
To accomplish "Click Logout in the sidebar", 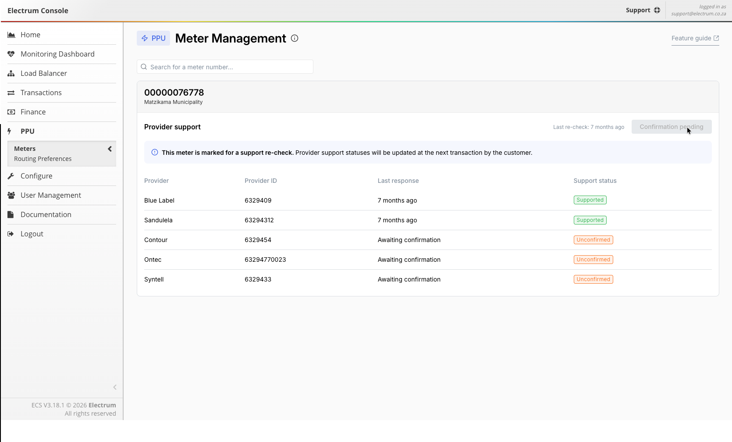I will [32, 234].
